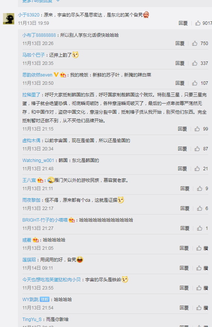212x327 pixels.
Task: Like 小布丁88888888's reply with 750 likes
Action: tap(195, 43)
